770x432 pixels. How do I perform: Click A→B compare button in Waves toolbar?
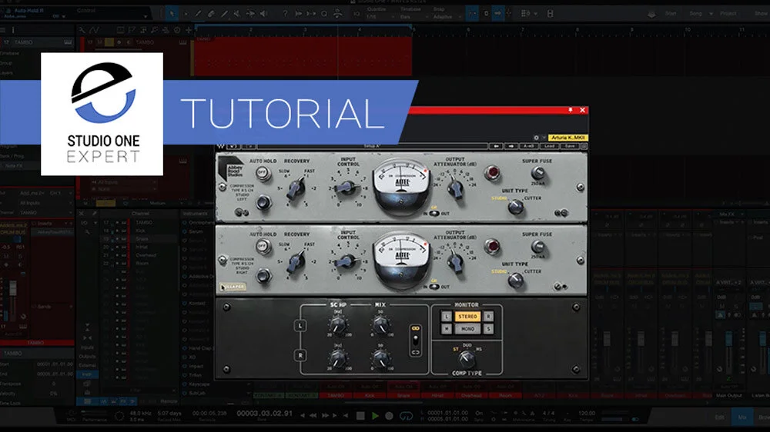529,146
